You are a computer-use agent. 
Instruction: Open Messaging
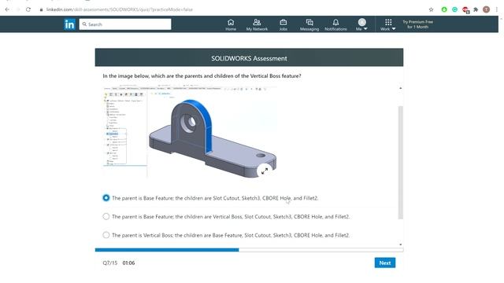[x=309, y=24]
